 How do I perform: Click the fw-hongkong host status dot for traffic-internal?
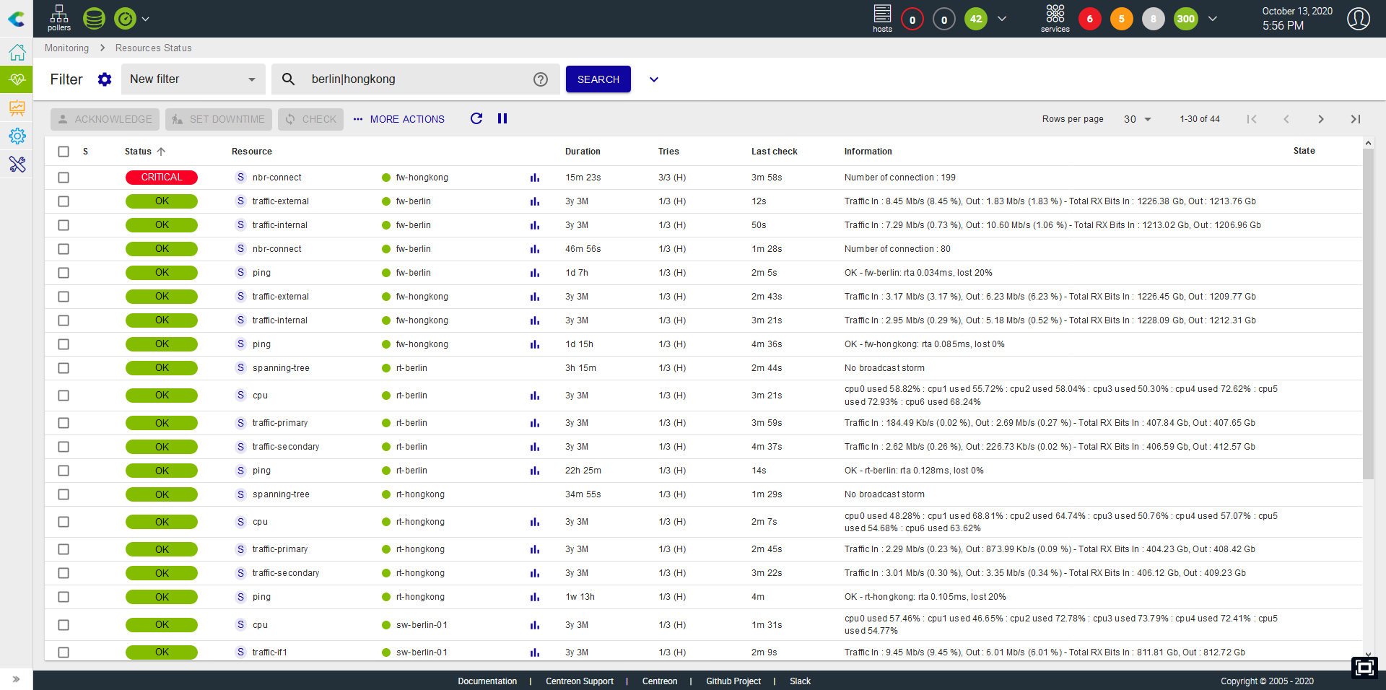(x=386, y=320)
